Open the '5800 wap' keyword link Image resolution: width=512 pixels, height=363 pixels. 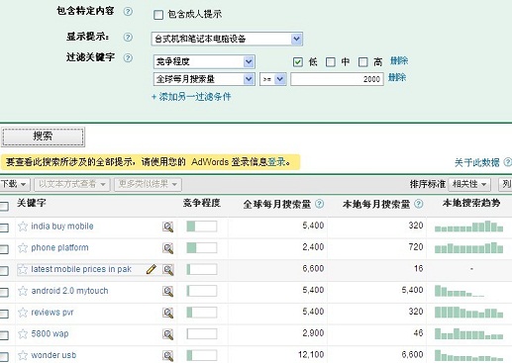coord(50,333)
